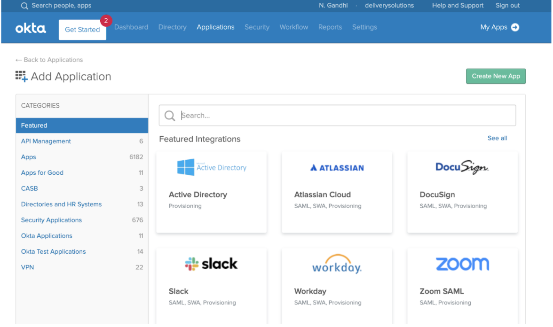Click the Slack logo
The height and width of the screenshot is (327, 553).
(x=211, y=264)
